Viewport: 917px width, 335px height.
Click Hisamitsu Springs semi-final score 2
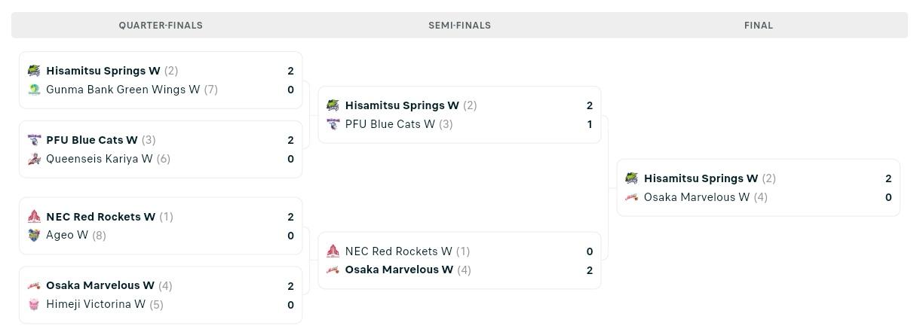point(590,106)
